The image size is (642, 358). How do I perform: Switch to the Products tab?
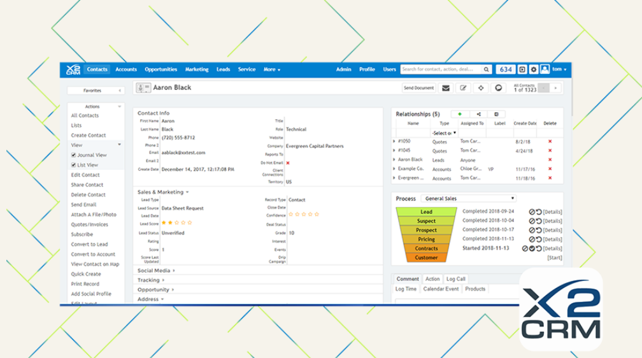tap(475, 289)
